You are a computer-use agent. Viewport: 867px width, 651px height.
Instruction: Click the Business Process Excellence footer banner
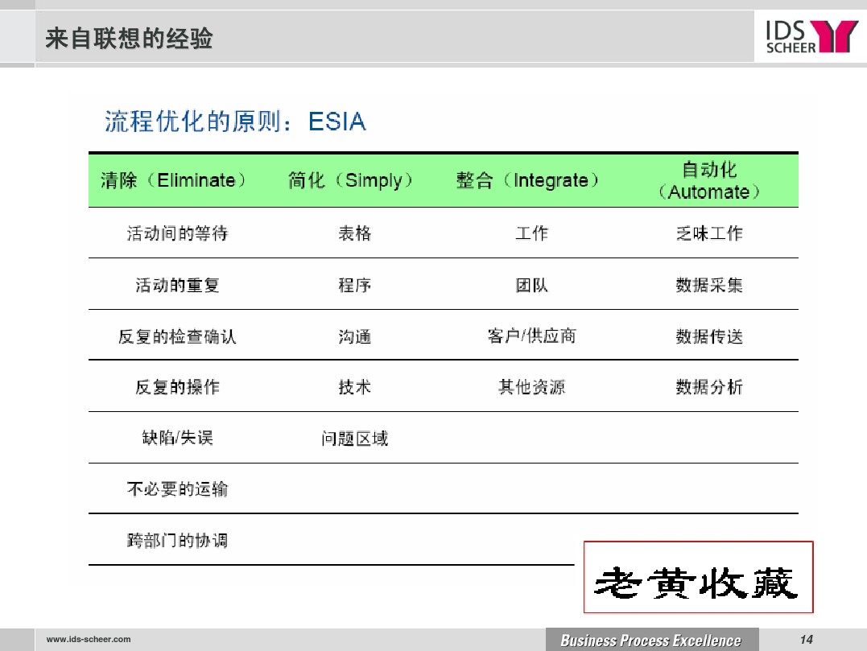651,640
